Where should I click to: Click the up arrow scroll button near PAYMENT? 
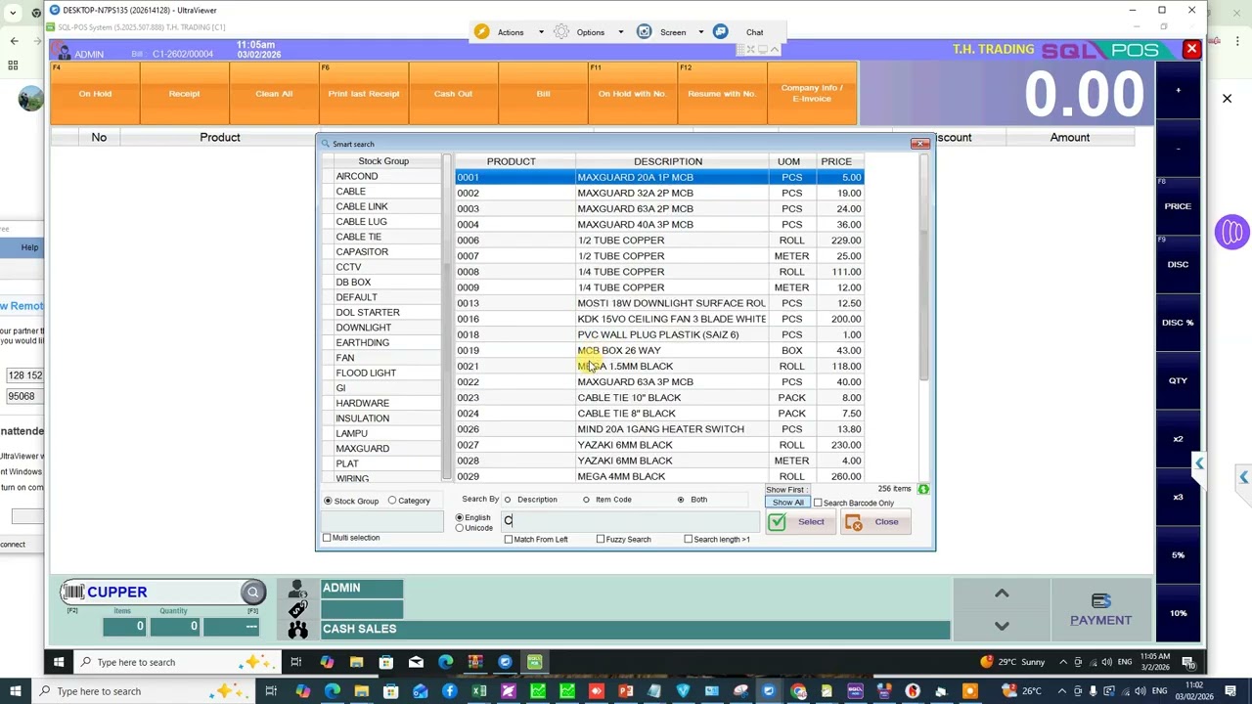pos(1002,594)
